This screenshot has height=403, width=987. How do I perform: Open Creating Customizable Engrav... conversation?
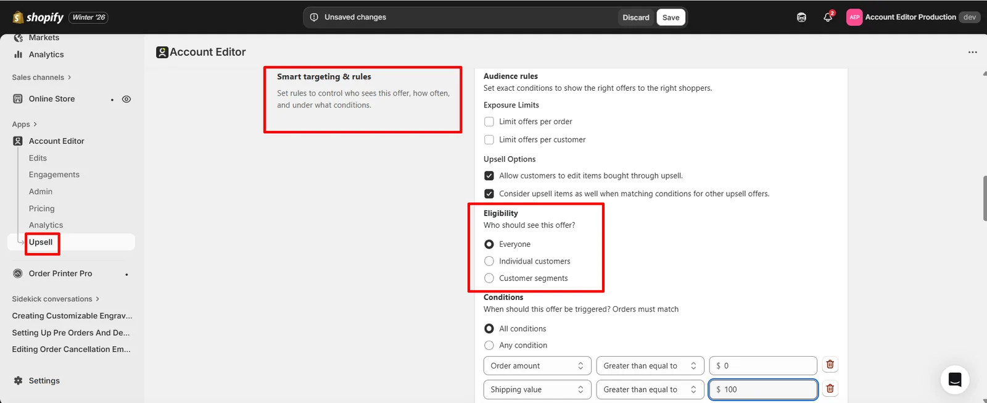(x=72, y=316)
